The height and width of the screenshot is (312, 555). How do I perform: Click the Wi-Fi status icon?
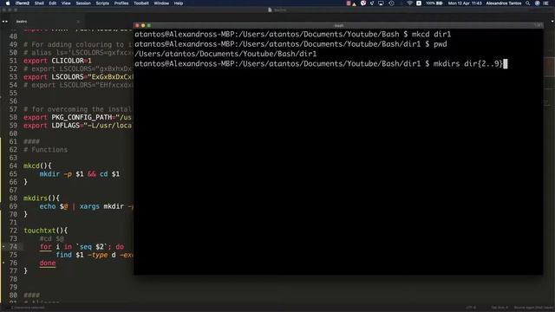click(409, 3)
